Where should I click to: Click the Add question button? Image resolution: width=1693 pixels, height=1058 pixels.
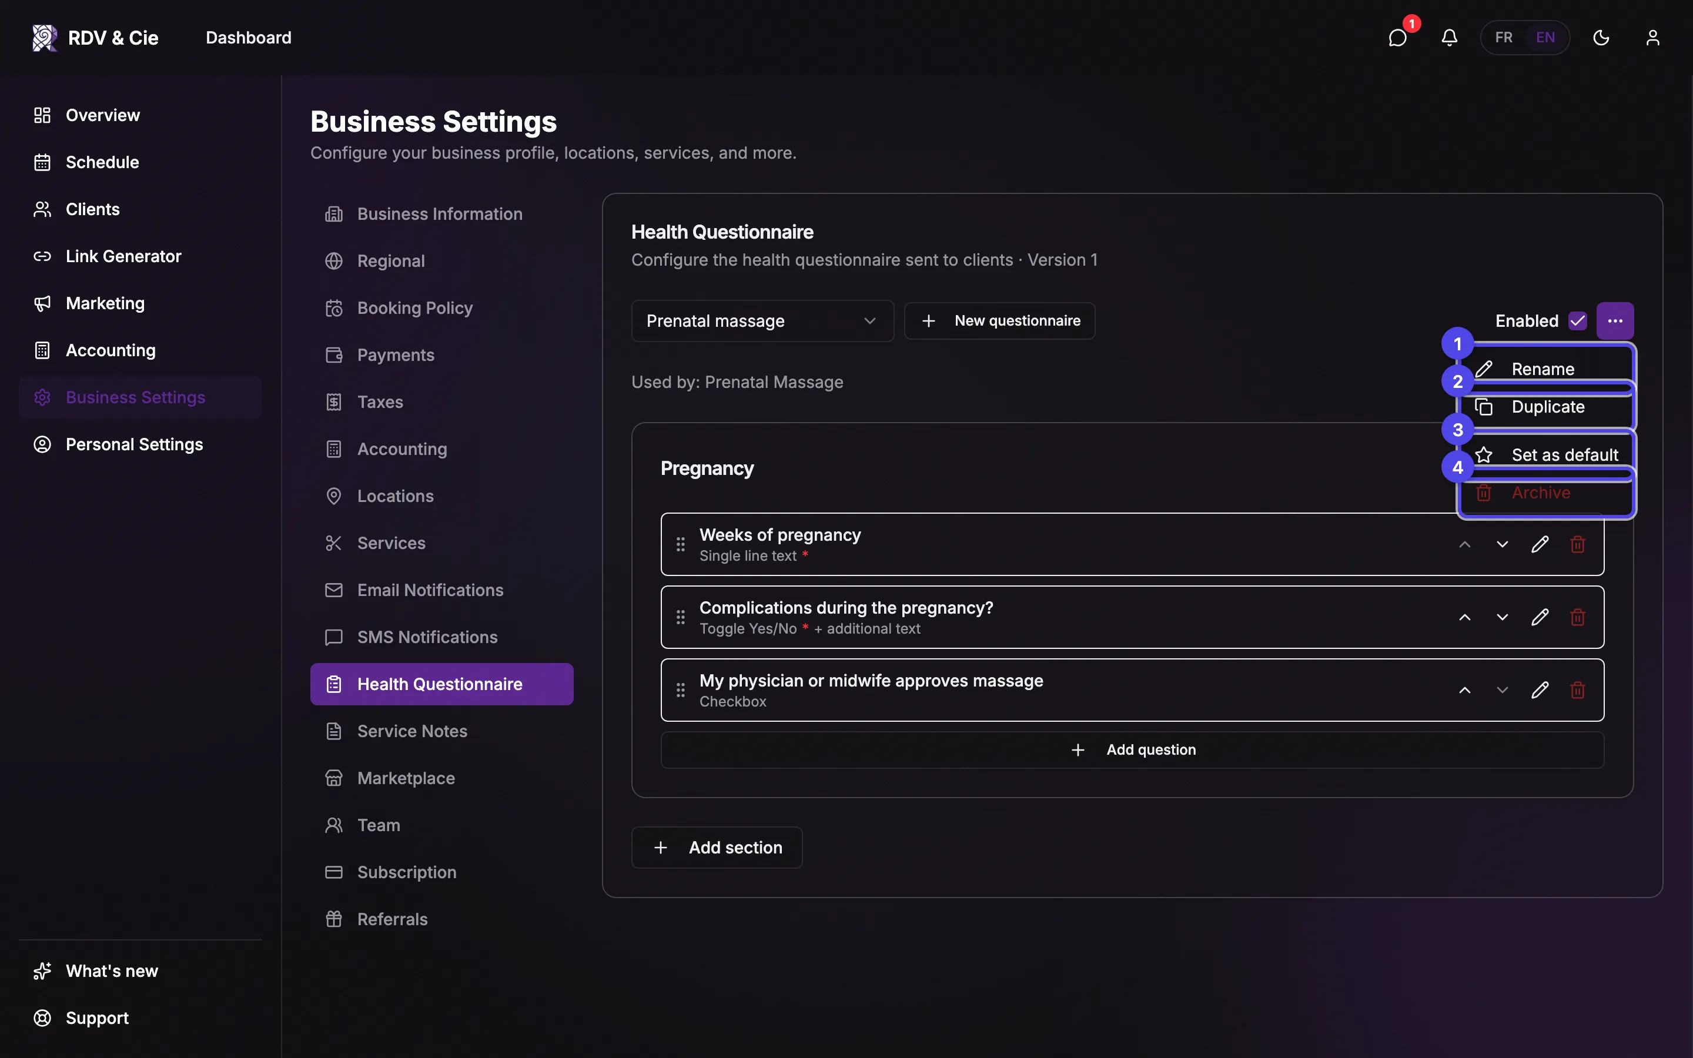tap(1132, 749)
